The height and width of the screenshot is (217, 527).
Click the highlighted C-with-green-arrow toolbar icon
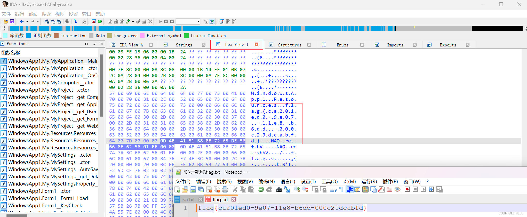pos(212,21)
